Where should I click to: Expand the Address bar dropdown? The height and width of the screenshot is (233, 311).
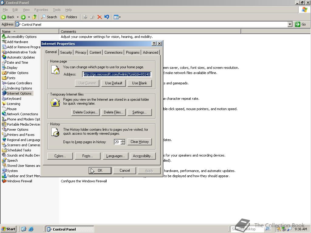[x=290, y=24]
